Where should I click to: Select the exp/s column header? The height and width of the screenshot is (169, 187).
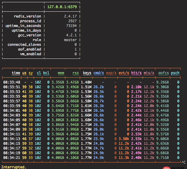pos(111,73)
